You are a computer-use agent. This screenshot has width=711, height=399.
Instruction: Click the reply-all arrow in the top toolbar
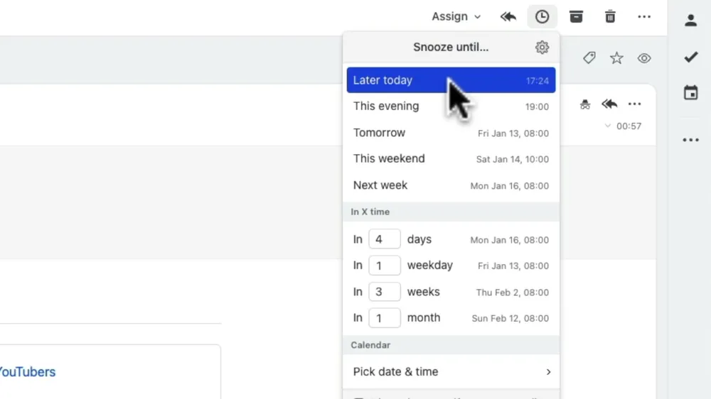tap(508, 16)
